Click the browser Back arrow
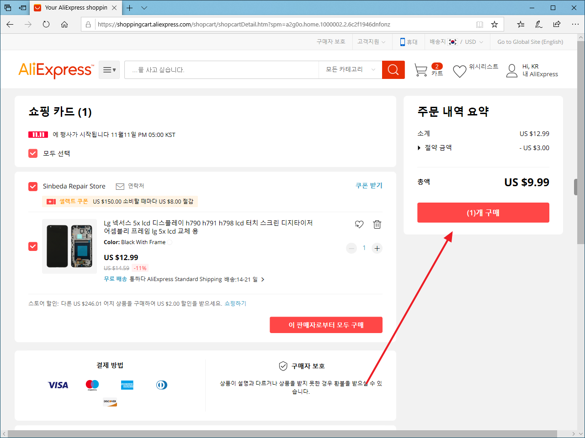 click(10, 24)
